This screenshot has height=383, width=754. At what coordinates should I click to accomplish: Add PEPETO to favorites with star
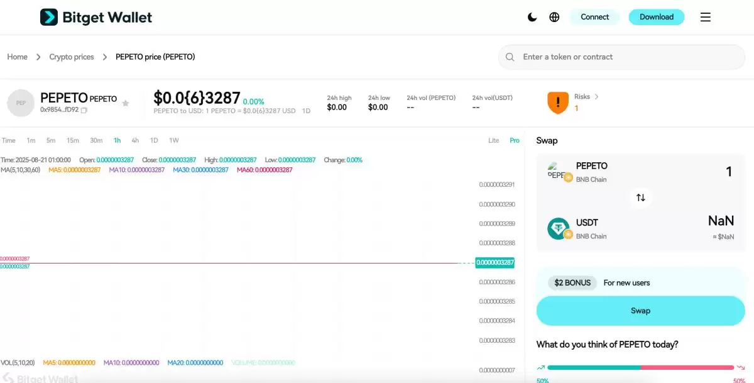(x=126, y=103)
